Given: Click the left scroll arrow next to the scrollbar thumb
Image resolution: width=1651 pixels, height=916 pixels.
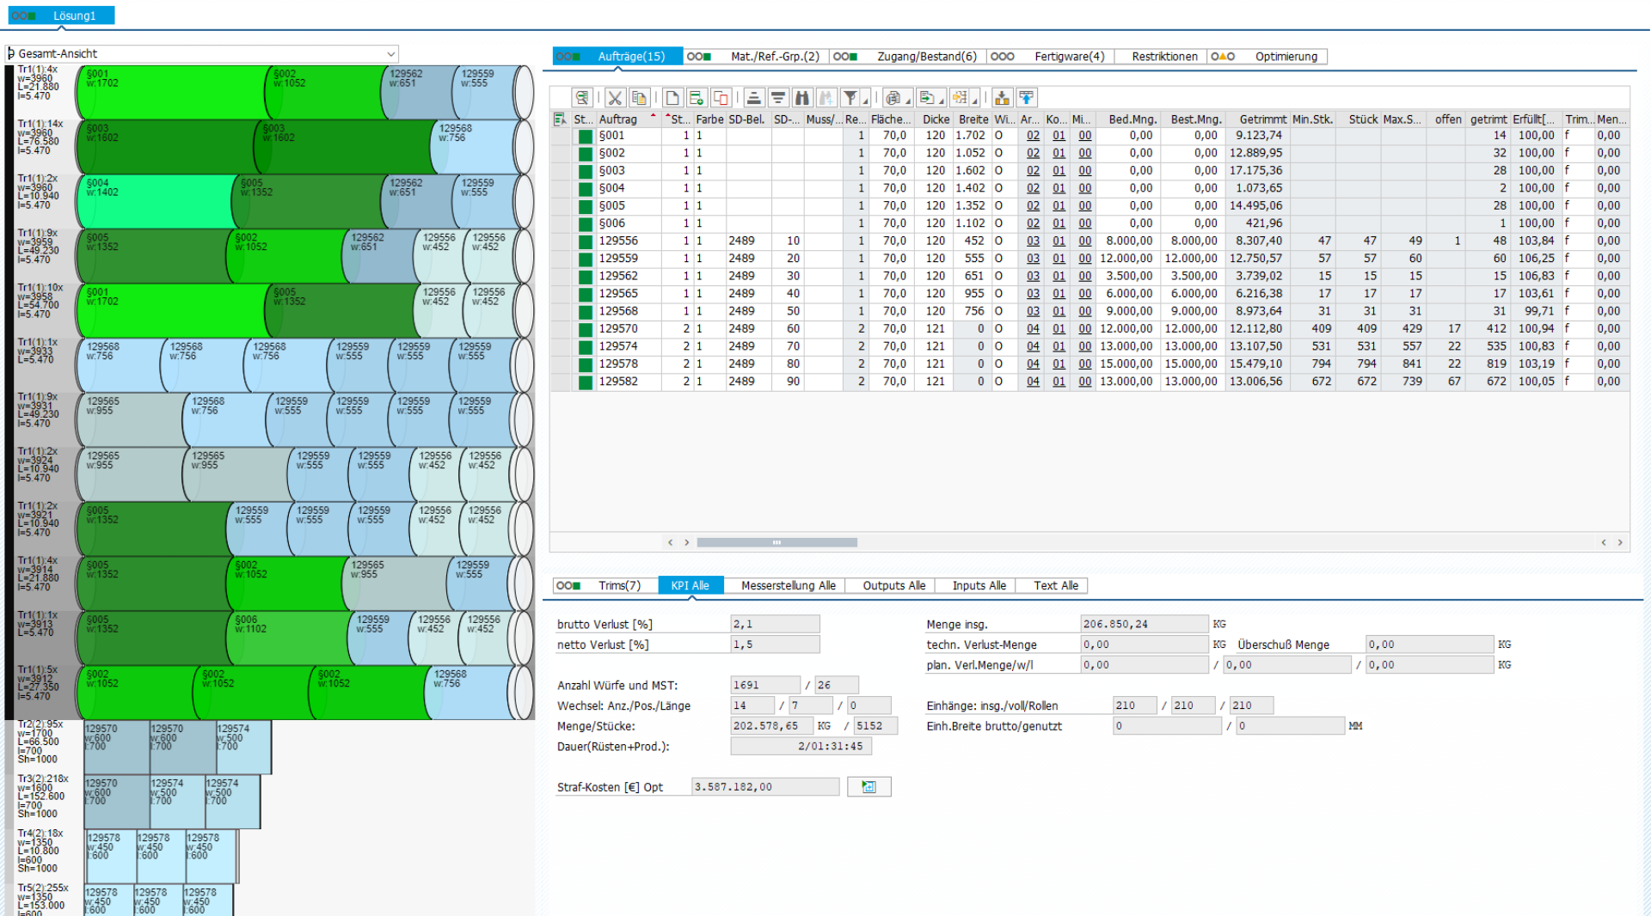Looking at the screenshot, I should pos(671,543).
